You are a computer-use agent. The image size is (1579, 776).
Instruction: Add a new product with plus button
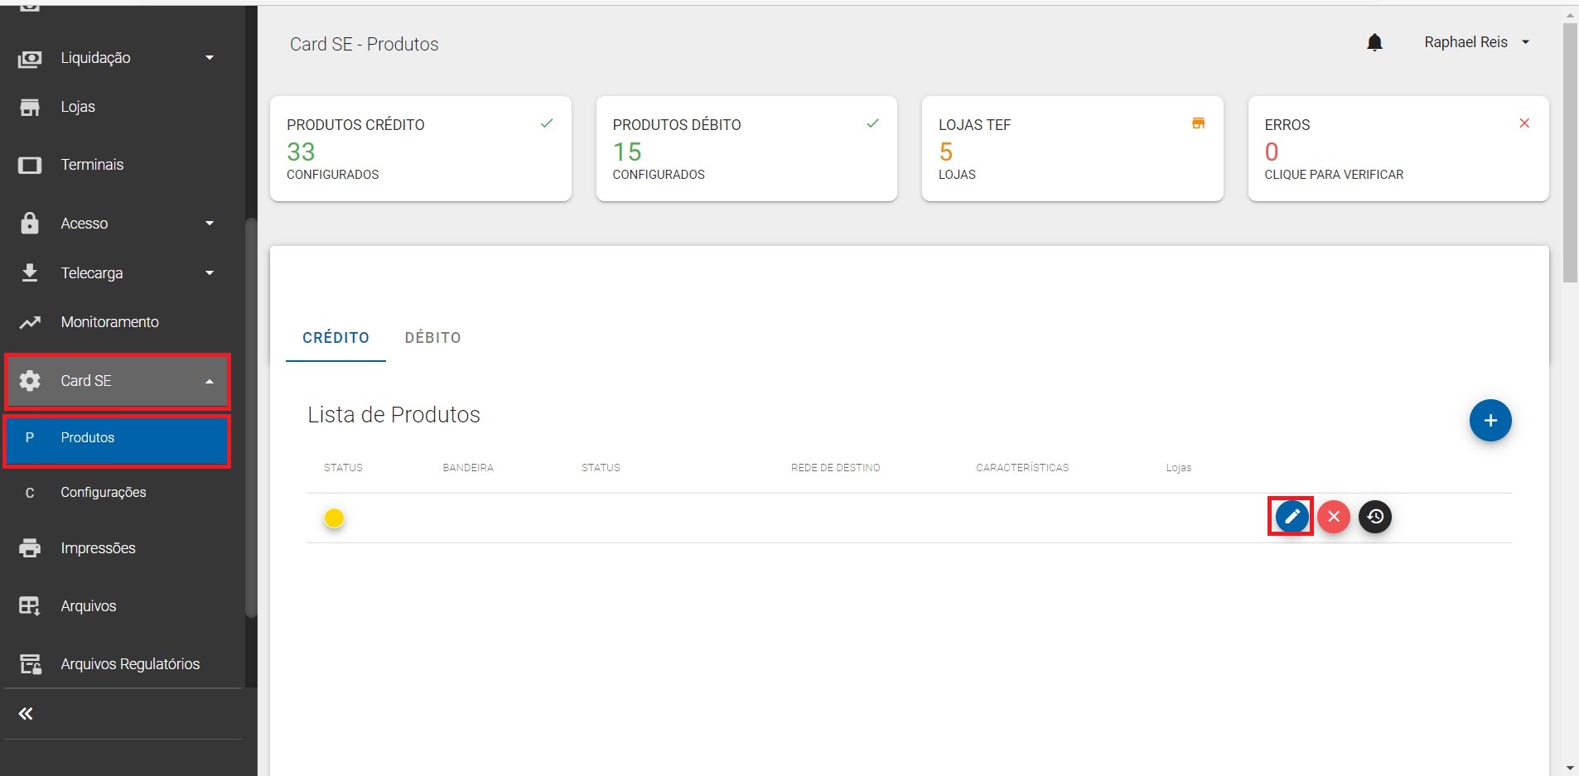1490,421
